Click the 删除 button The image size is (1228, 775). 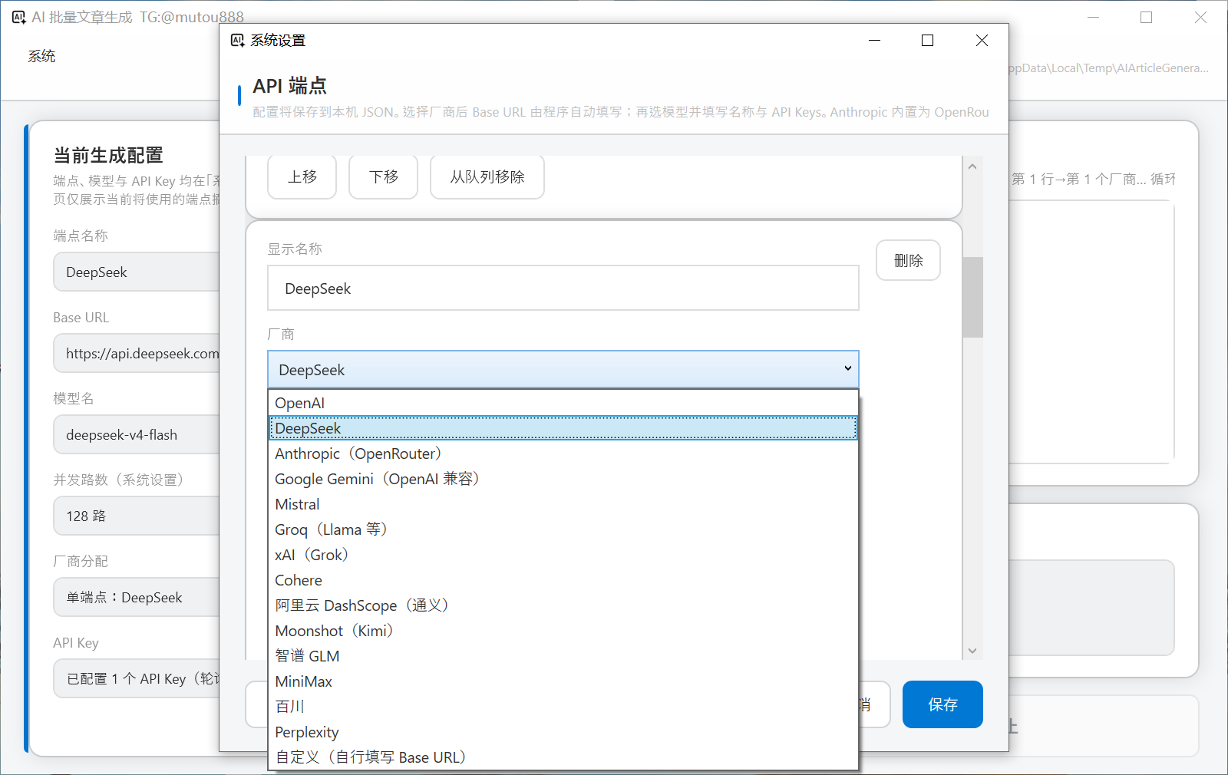pos(908,261)
